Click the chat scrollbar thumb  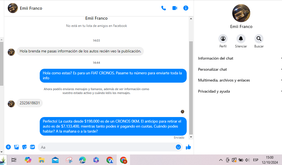(x=191, y=88)
